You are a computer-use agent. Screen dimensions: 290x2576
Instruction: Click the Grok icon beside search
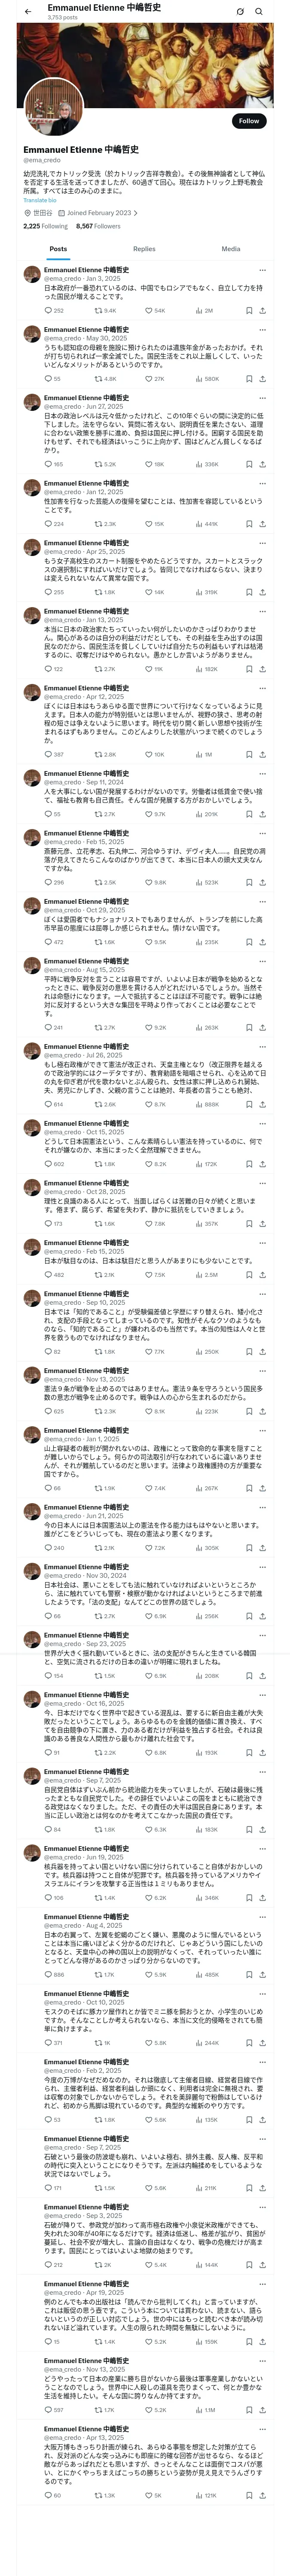point(240,12)
